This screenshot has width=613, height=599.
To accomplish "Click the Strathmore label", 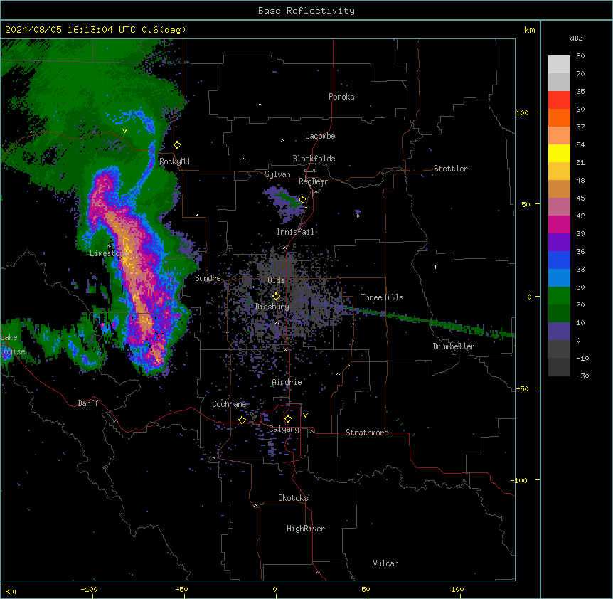I will (x=367, y=433).
